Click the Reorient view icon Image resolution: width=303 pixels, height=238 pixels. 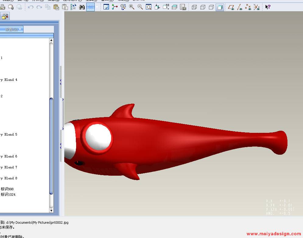(157, 7)
